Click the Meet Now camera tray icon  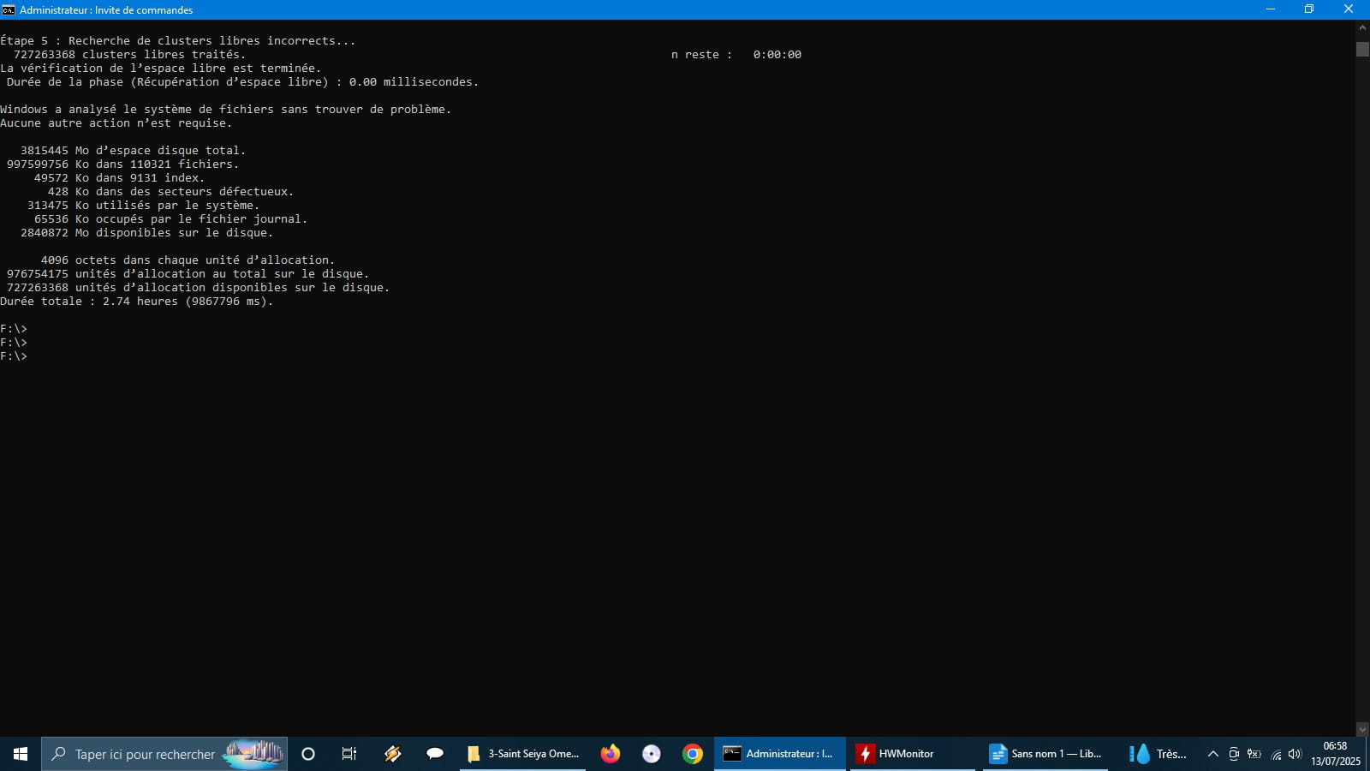click(x=1234, y=754)
